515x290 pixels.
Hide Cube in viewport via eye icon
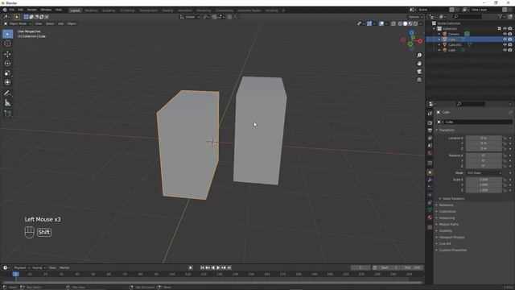click(505, 39)
